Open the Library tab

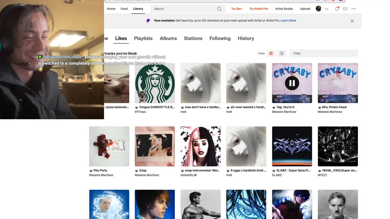point(138,9)
